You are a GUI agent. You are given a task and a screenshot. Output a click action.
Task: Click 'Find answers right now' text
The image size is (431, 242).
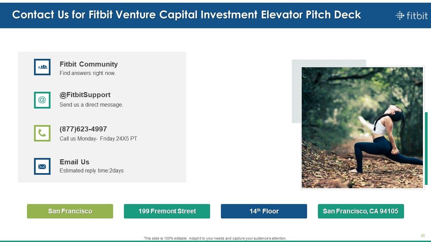(x=88, y=73)
